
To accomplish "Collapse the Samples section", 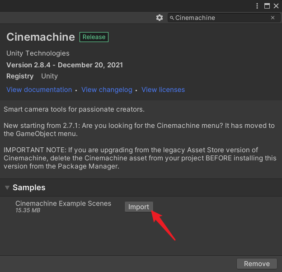I will 7,188.
